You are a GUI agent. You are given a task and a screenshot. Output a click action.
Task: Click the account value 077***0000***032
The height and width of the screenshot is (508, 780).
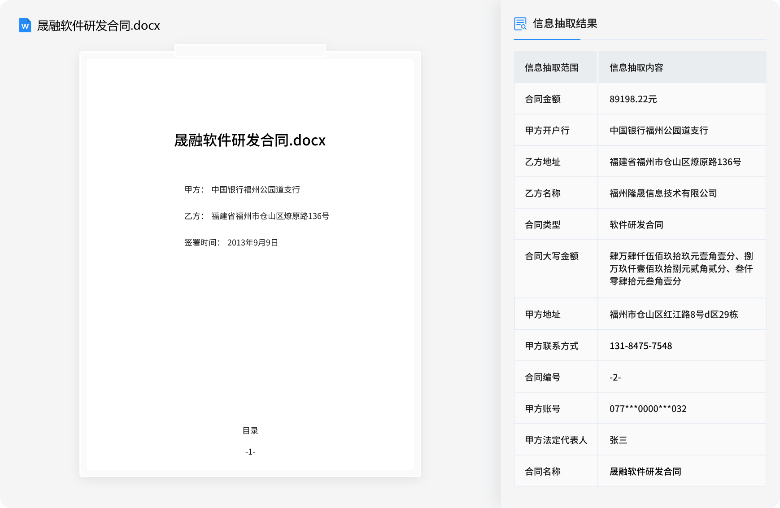648,409
